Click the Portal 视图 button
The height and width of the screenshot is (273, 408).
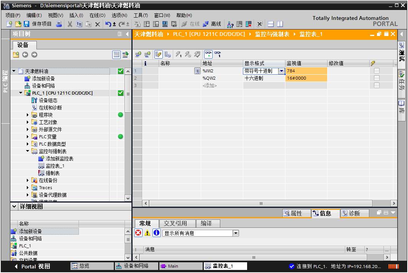(32, 266)
